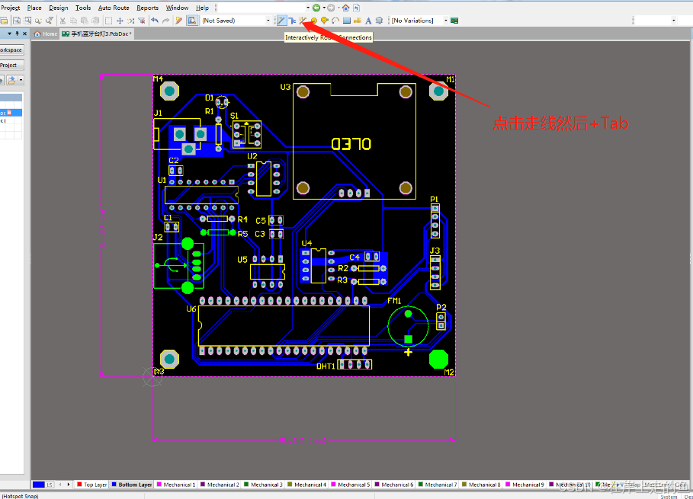Click the deselect all icon
693x499 pixels.
pos(131,21)
